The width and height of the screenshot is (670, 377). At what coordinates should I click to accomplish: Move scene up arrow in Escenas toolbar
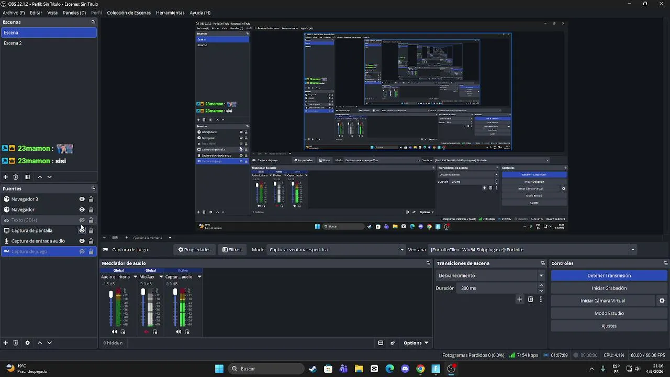tap(40, 177)
